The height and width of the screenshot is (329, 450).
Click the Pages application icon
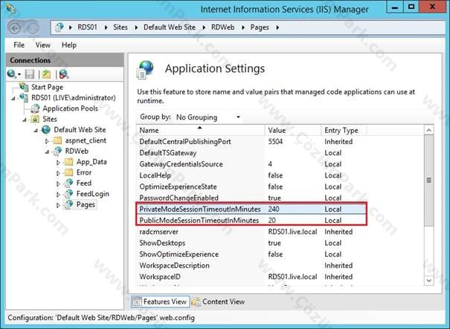pos(69,204)
